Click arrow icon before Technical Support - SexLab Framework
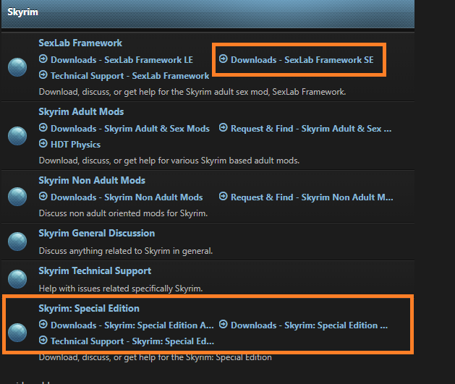The image size is (455, 384). click(43, 74)
